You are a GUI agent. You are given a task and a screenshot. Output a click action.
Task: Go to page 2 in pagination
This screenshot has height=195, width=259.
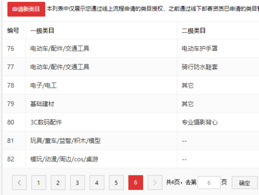point(58,182)
